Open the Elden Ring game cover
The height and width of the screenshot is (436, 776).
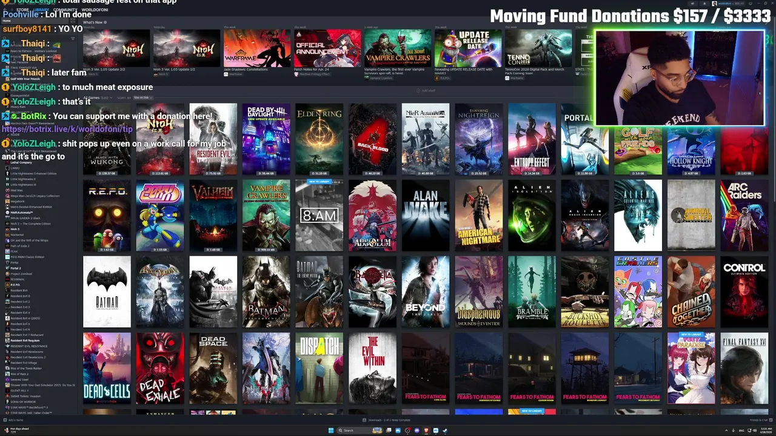click(x=319, y=139)
